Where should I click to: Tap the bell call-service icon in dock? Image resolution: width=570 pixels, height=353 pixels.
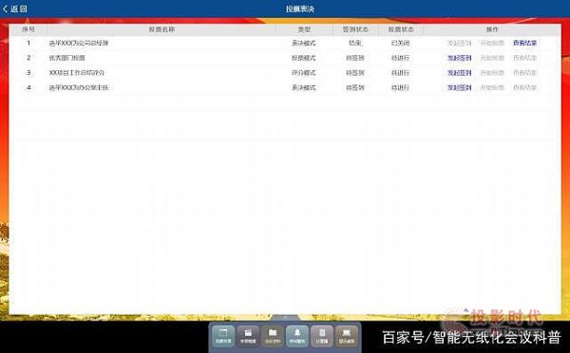[x=297, y=336]
